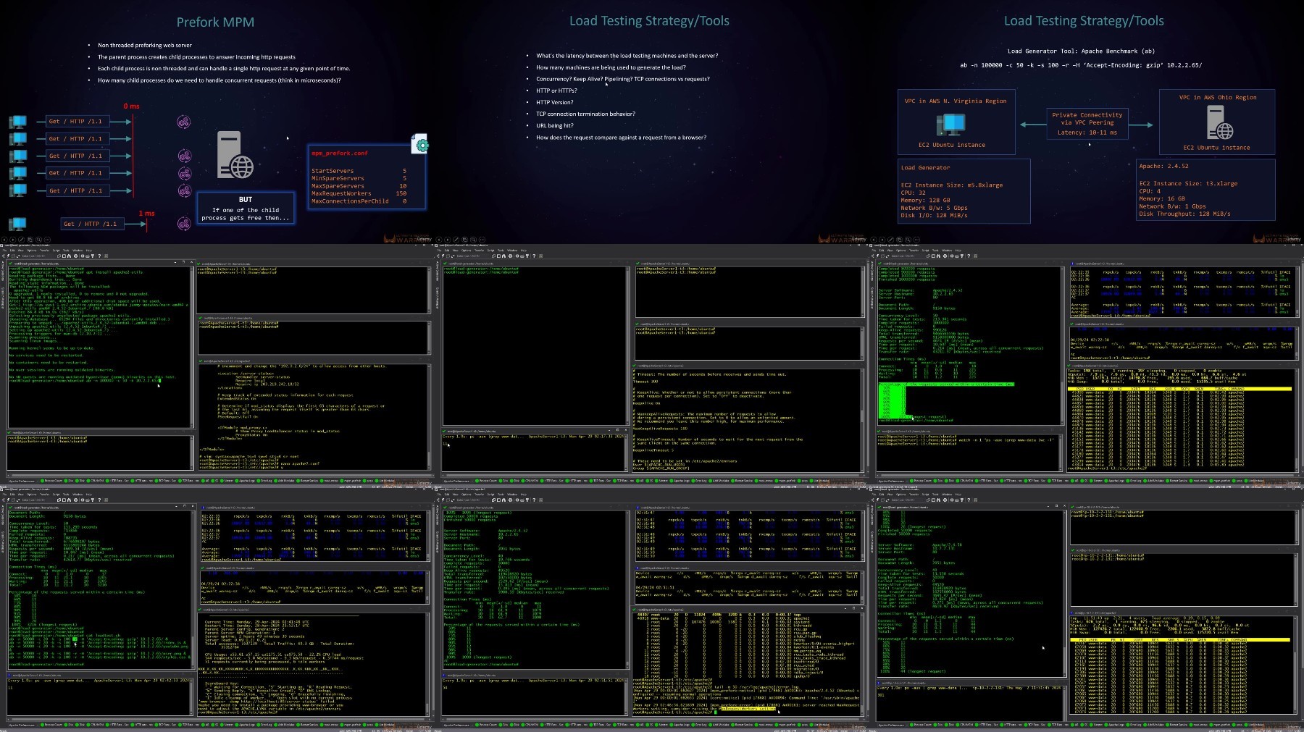Click 'VPC in AWS Ohio Region' label
This screenshot has height=732, width=1304.
point(1218,97)
